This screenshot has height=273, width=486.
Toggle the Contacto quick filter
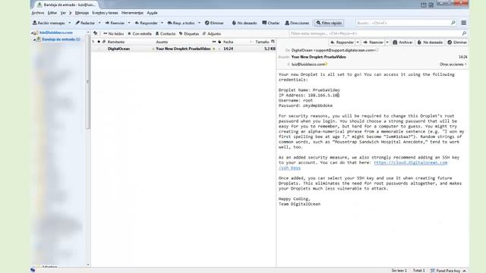(166, 33)
